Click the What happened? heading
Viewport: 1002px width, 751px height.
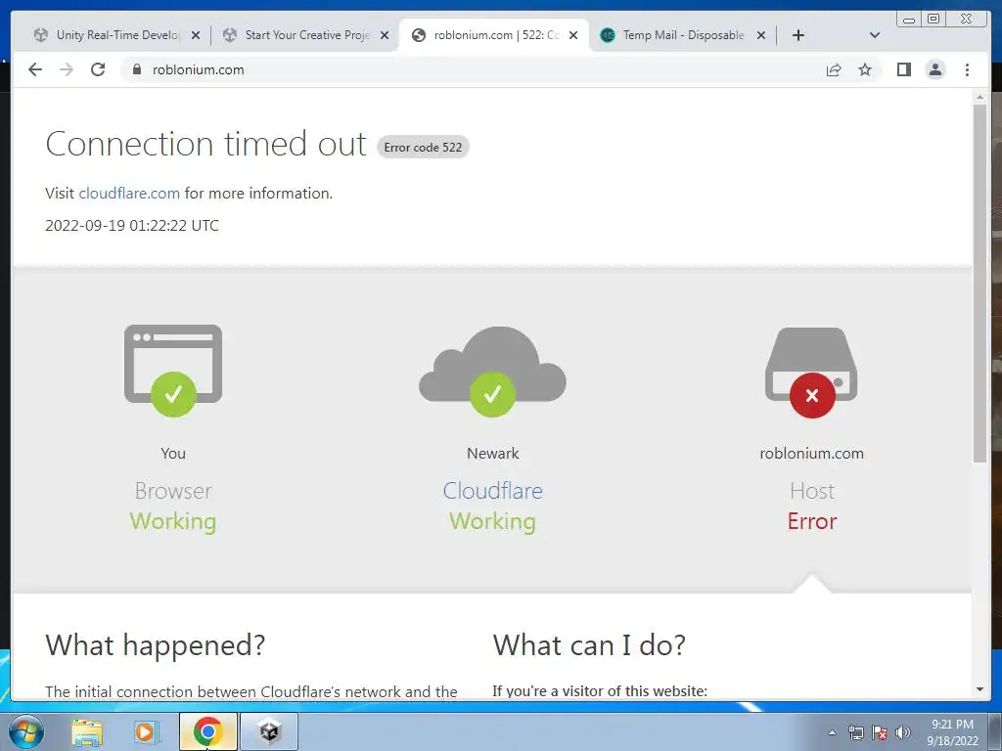click(x=155, y=645)
